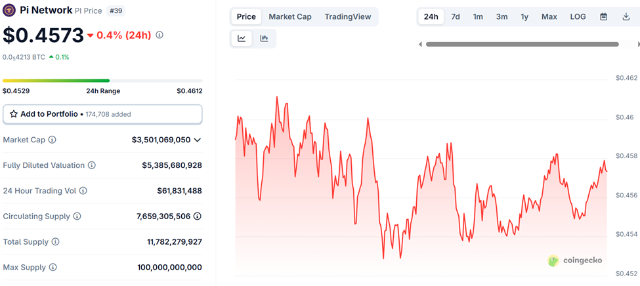Expand the Market Cap value chevron
Screen dimensions: 640x286
point(198,140)
